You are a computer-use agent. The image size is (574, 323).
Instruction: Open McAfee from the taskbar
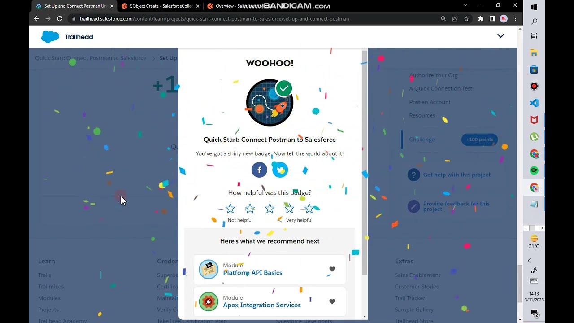[534, 120]
